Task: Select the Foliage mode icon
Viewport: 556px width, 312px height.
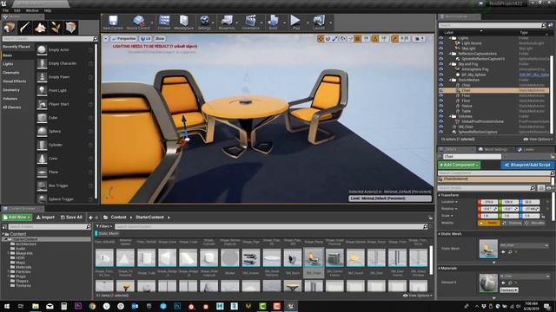Action: click(56, 27)
